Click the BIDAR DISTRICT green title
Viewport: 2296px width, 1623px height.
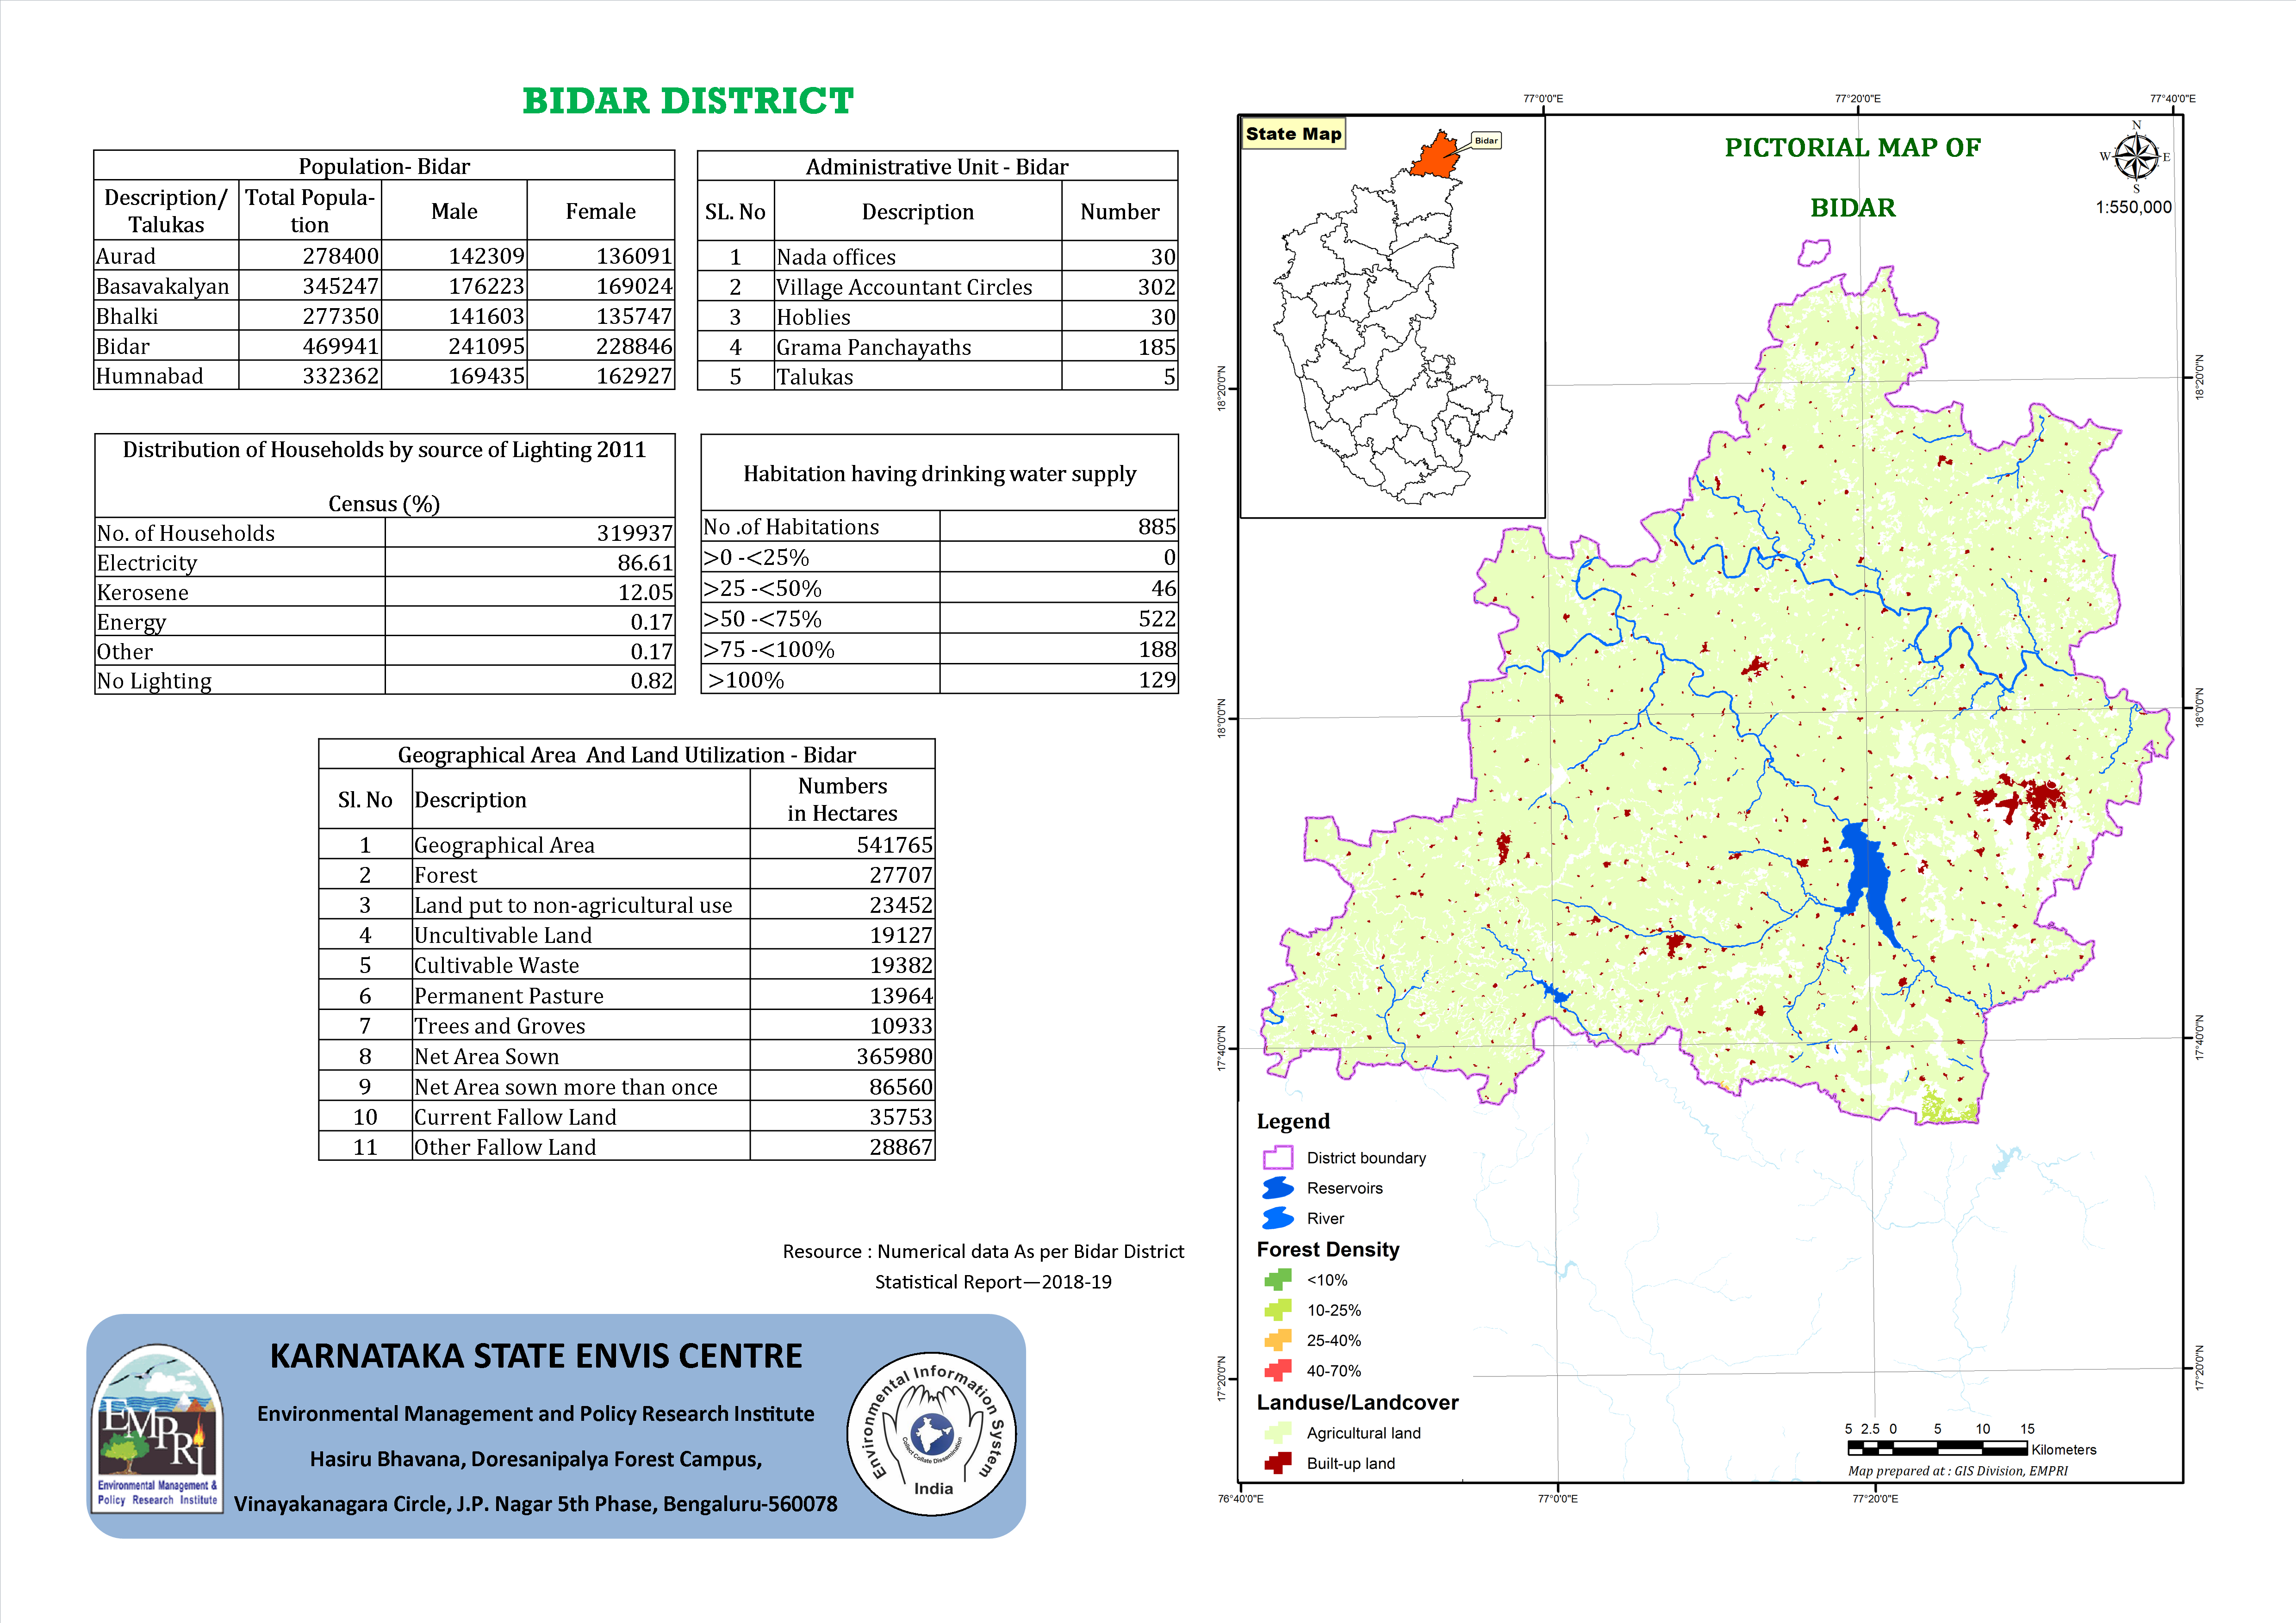click(x=688, y=101)
